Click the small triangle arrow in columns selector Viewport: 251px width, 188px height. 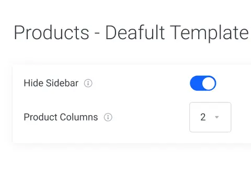coord(217,117)
